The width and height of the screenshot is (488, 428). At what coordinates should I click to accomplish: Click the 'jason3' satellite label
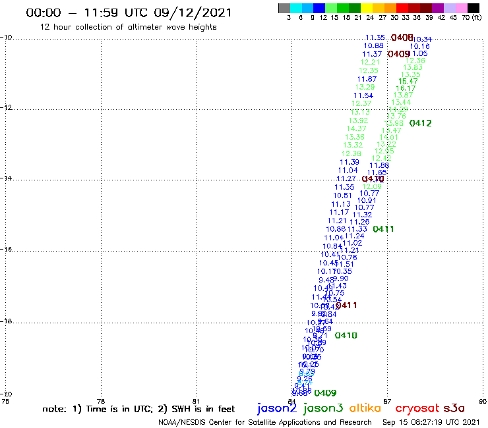click(x=323, y=408)
